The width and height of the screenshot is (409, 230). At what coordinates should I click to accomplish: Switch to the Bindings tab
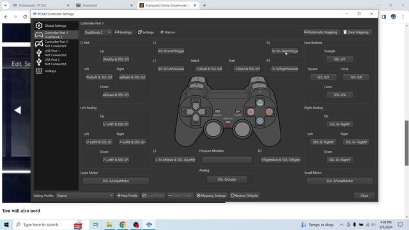[x=123, y=33]
